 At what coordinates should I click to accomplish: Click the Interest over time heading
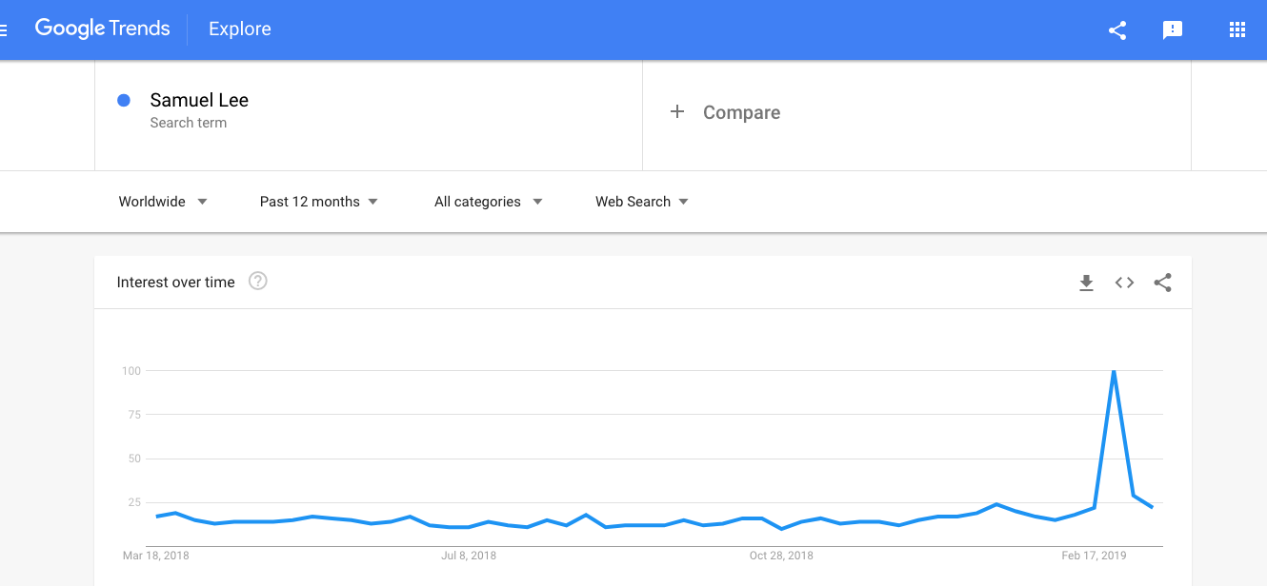click(175, 283)
